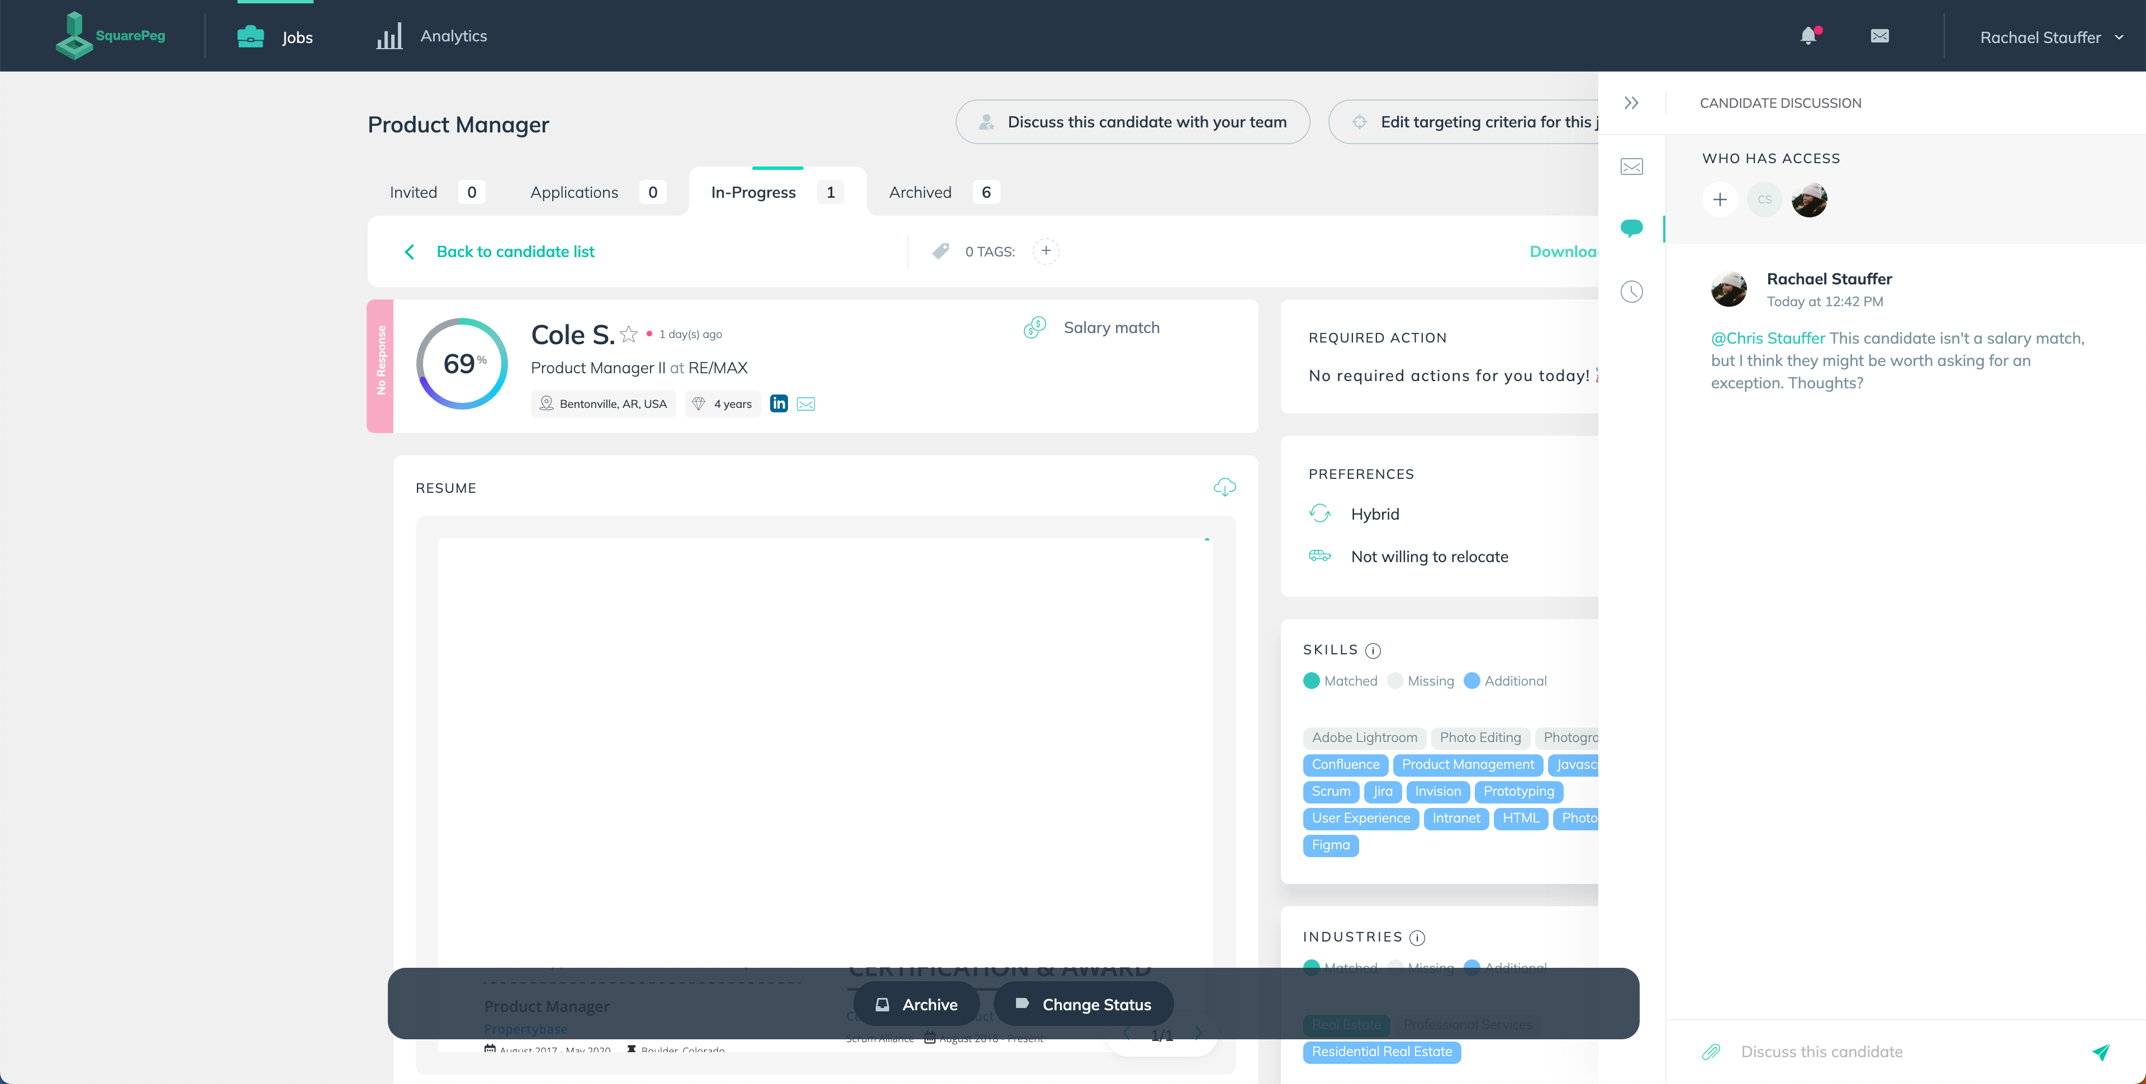Select Residential Real Estate industry chip
Viewport: 2146px width, 1084px height.
tap(1382, 1052)
